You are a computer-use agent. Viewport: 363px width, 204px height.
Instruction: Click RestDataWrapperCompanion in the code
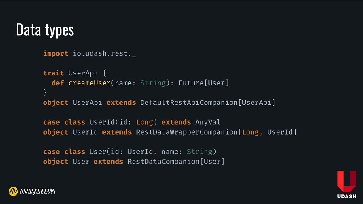pyautogui.click(x=187, y=132)
